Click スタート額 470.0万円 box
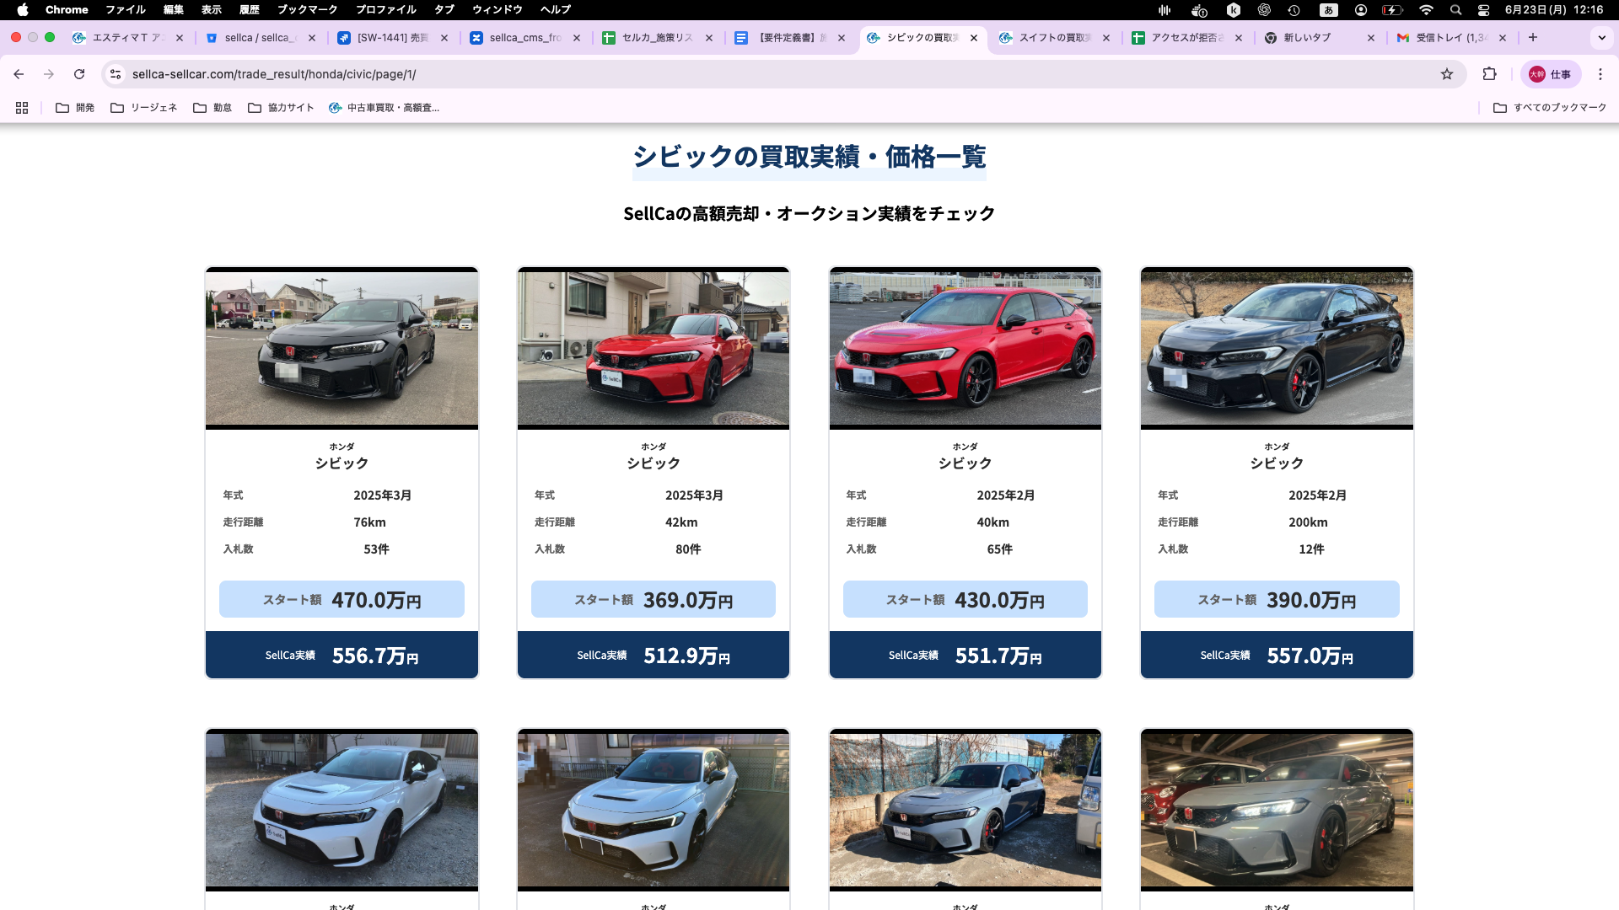The width and height of the screenshot is (1619, 910). point(342,599)
